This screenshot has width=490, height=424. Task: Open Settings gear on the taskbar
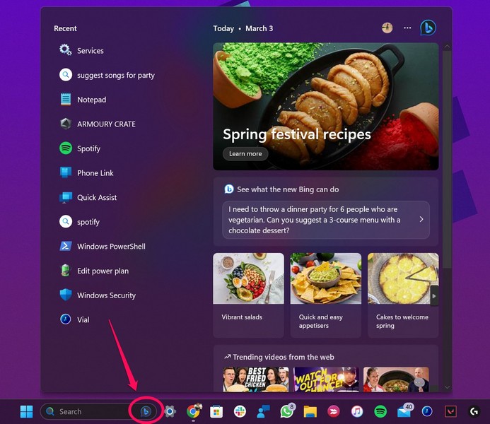click(170, 411)
